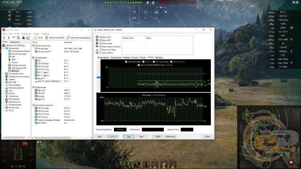Image resolution: width=301 pixels, height=169 pixels.
Task: Click the Save button in Stability Test
Action: point(142,137)
